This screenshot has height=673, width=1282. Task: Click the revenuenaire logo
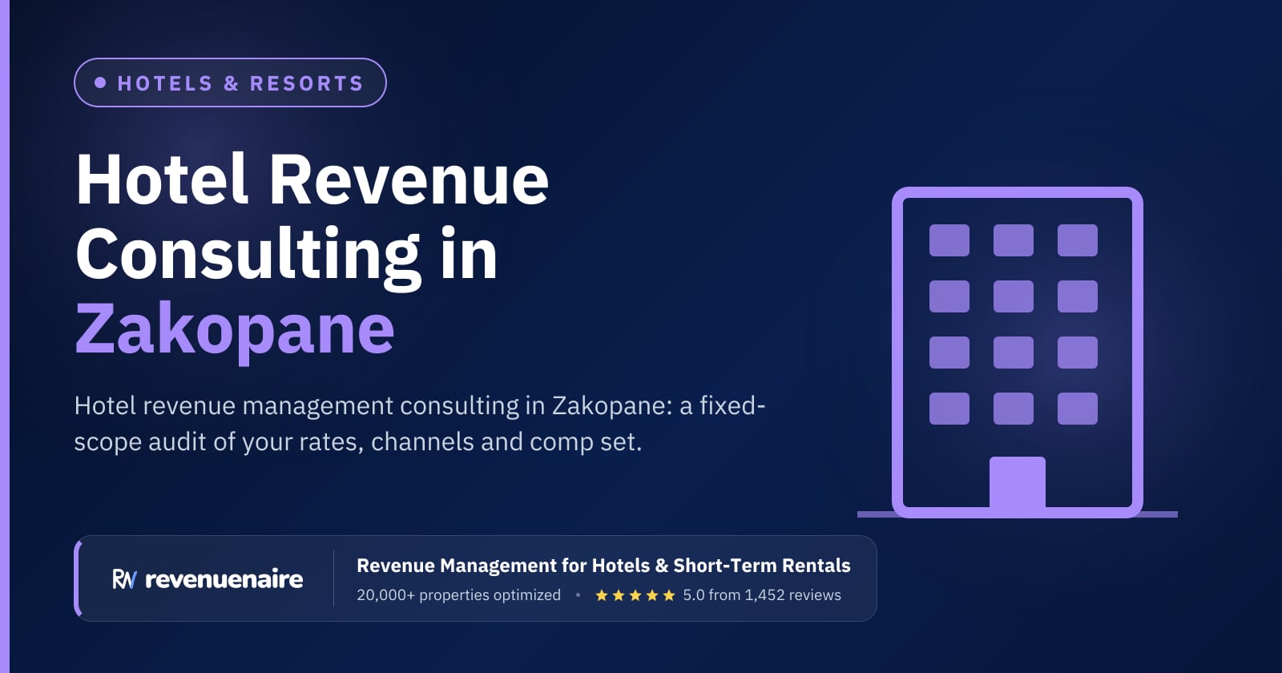coord(208,578)
